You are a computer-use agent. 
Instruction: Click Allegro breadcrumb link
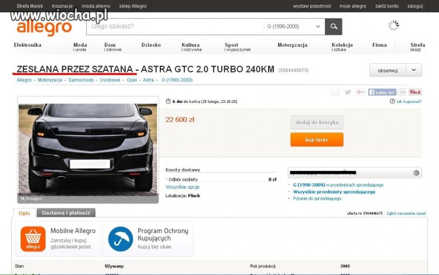pos(25,80)
